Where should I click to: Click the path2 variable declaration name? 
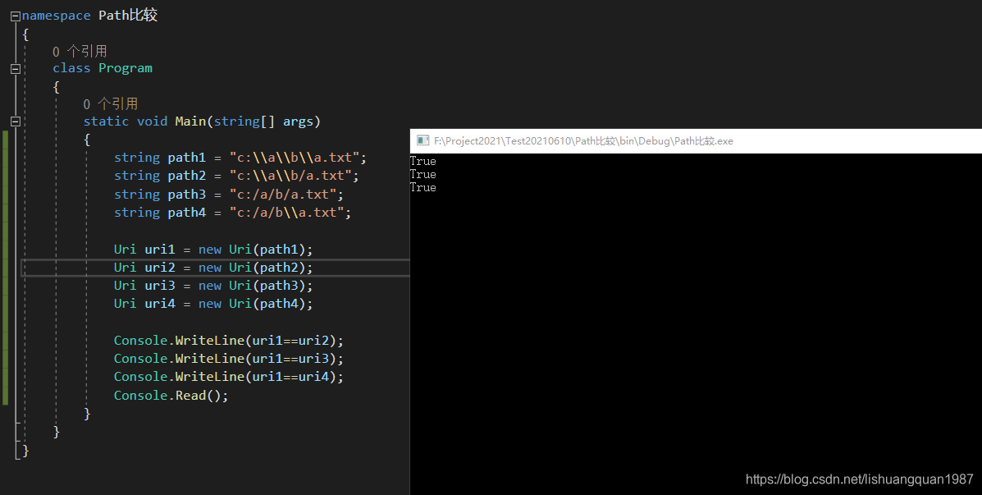[186, 176]
